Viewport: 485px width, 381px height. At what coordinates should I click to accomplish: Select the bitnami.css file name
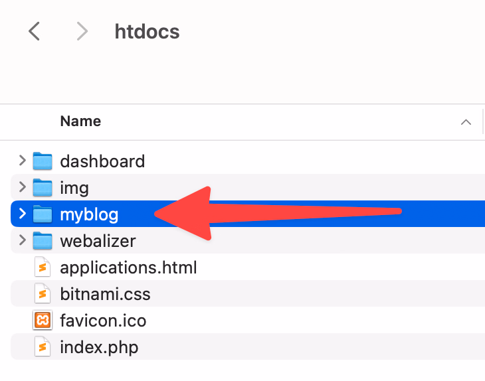click(x=105, y=294)
